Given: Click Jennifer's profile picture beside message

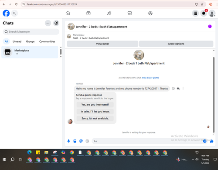Looking at the screenshot, I should [x=70, y=122].
